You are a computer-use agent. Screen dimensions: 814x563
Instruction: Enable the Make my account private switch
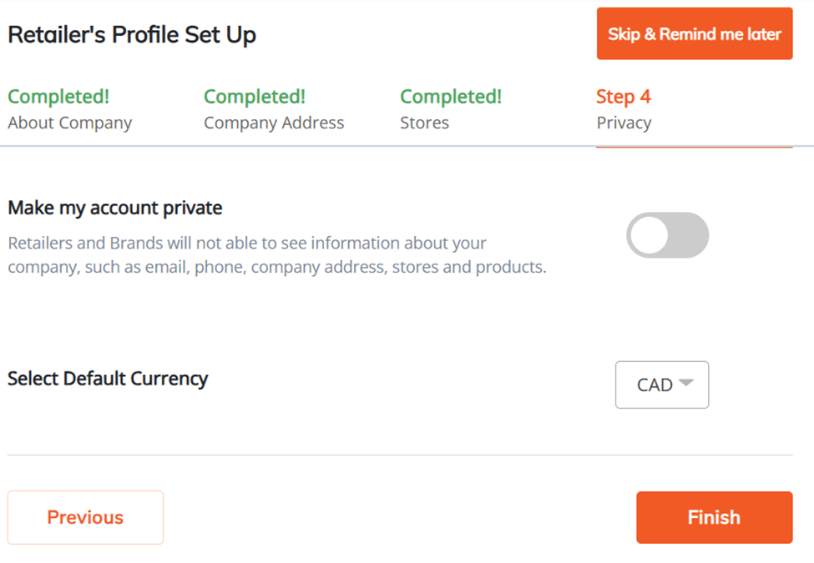667,235
